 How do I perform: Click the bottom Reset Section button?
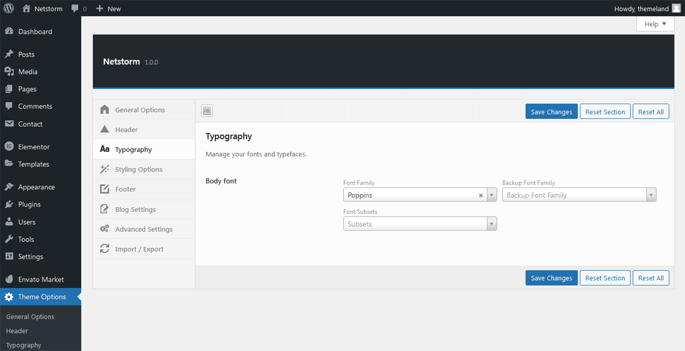coord(605,278)
